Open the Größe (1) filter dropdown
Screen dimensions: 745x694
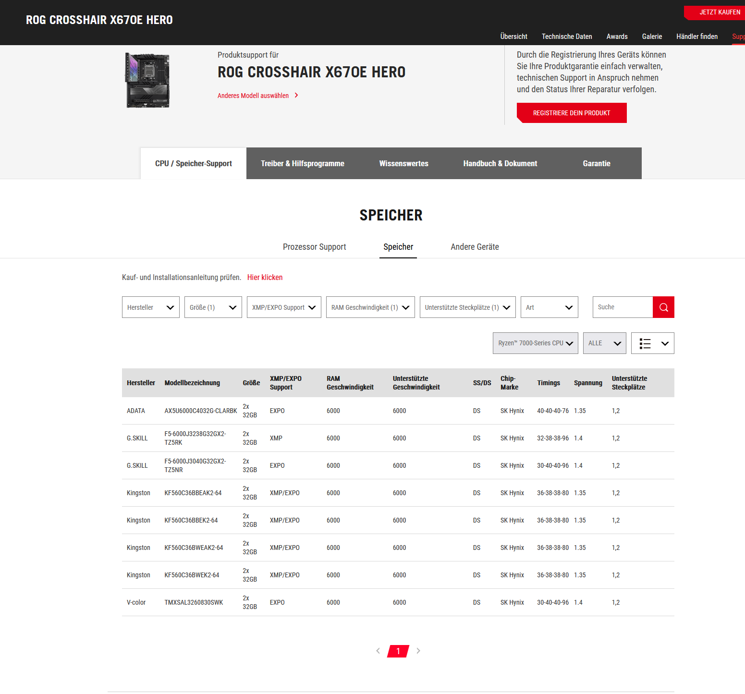(x=213, y=307)
